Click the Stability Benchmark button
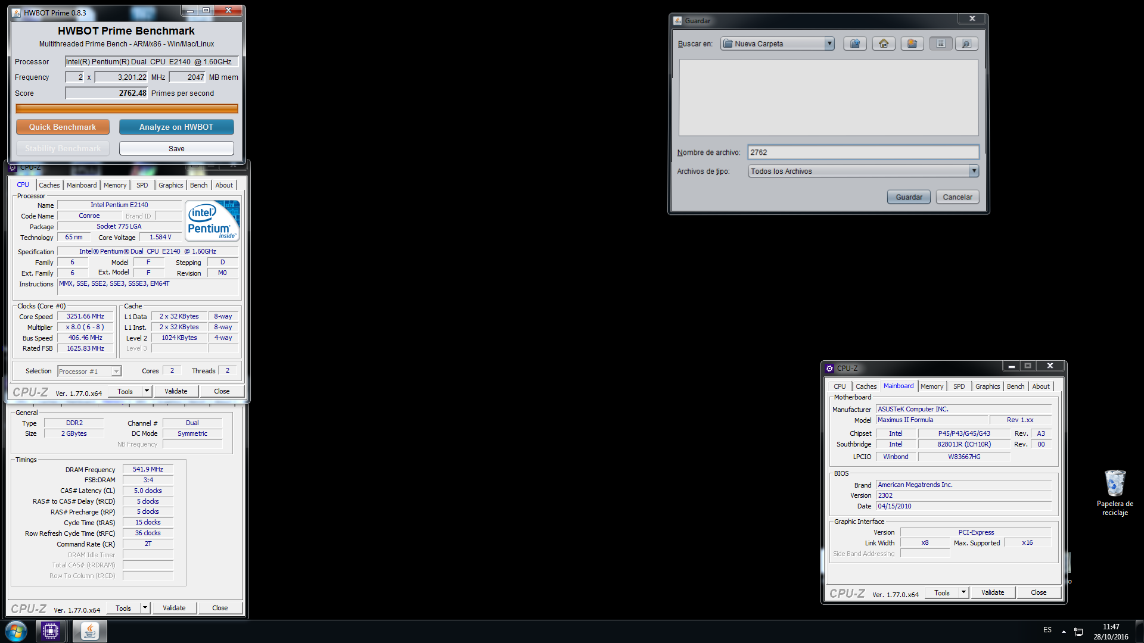Viewport: 1144px width, 643px height. pos(63,148)
